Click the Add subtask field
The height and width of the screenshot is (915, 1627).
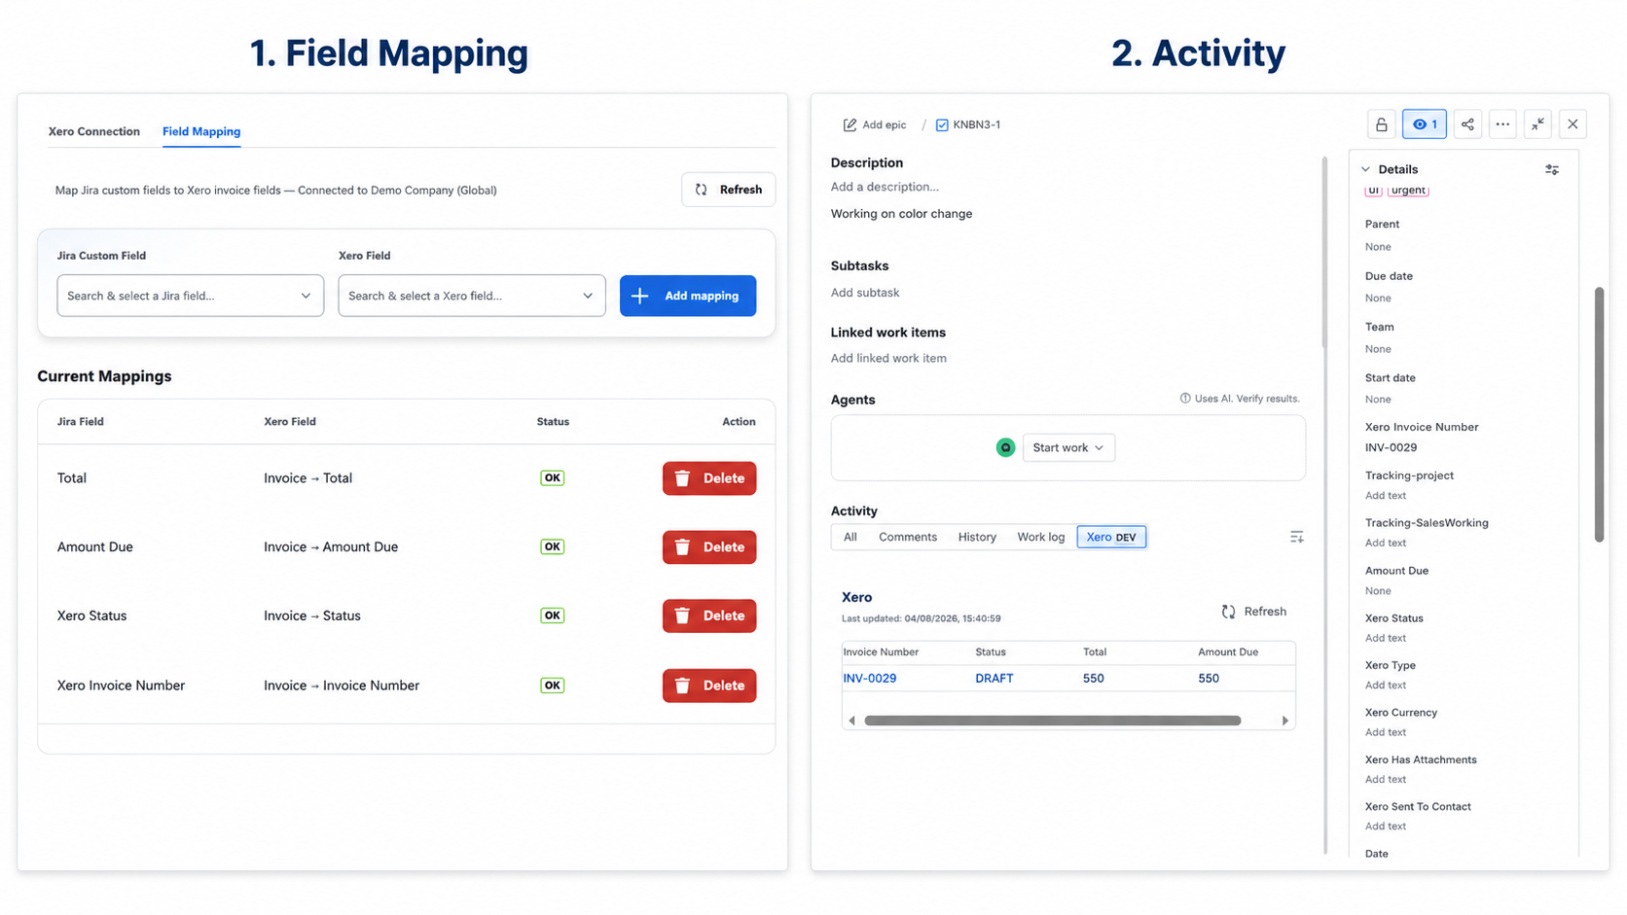pyautogui.click(x=865, y=293)
